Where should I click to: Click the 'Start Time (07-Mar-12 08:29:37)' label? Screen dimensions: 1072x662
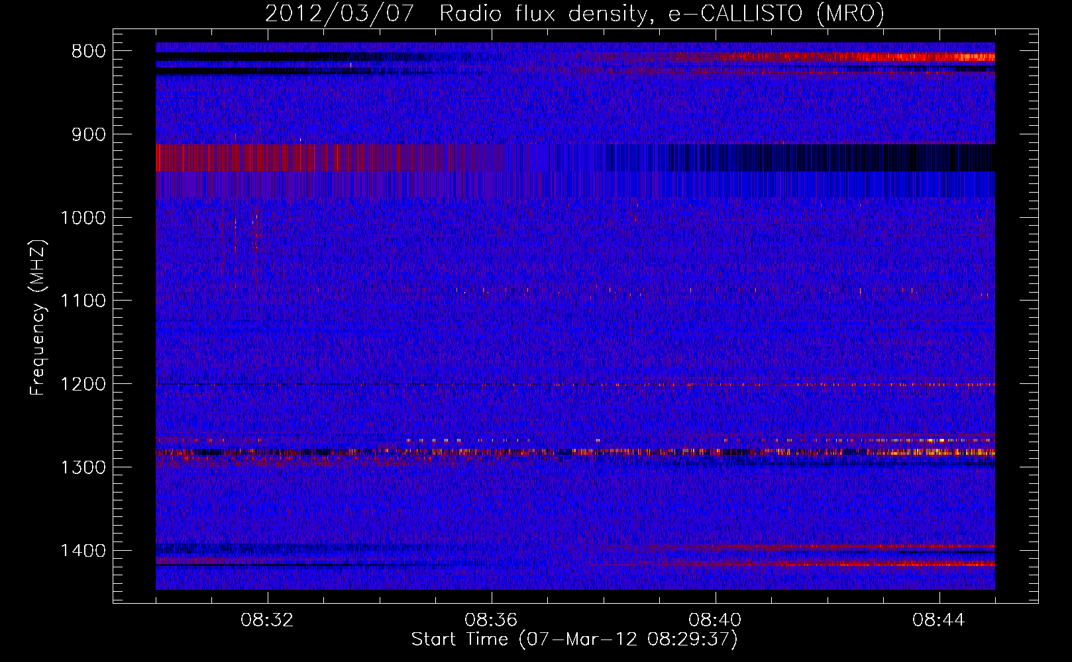[574, 639]
